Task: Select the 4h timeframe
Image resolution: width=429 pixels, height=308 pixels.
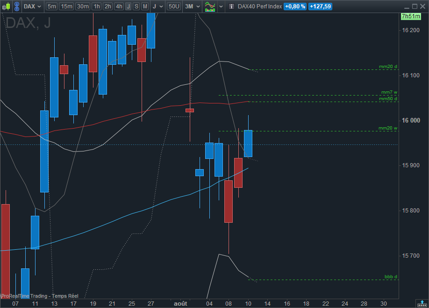Action: click(x=119, y=6)
